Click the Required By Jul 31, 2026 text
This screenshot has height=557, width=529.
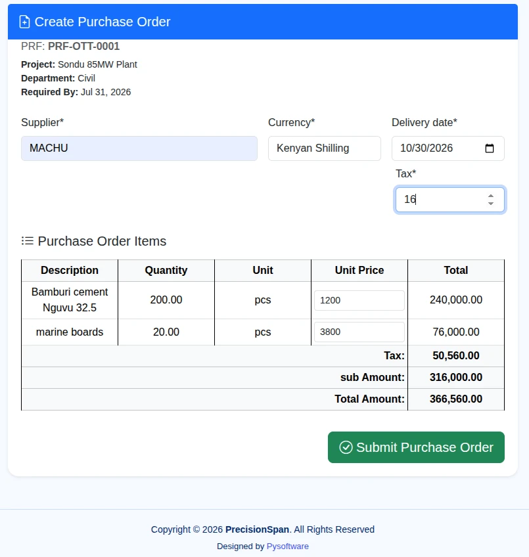(76, 92)
